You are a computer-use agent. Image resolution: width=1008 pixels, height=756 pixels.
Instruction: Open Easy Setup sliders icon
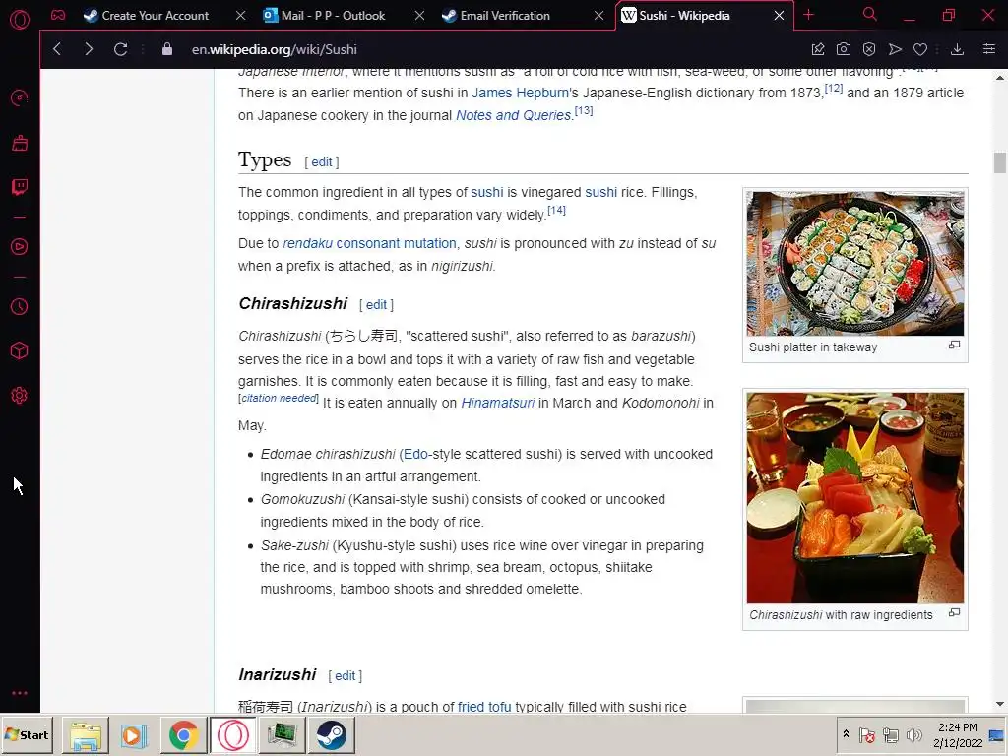coord(989,49)
